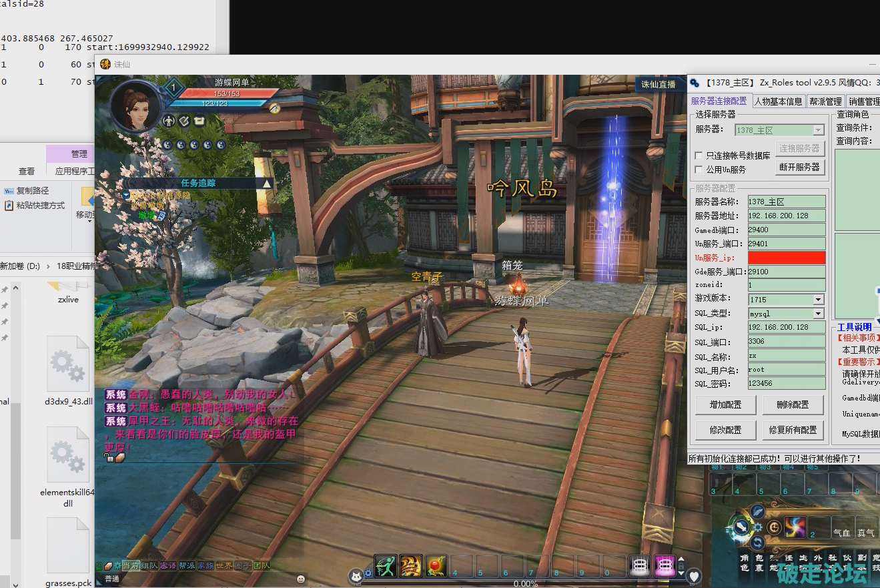The height and width of the screenshot is (588, 880).
Task: Collapse the 任务追踪 quest tracker panel
Action: [266, 184]
